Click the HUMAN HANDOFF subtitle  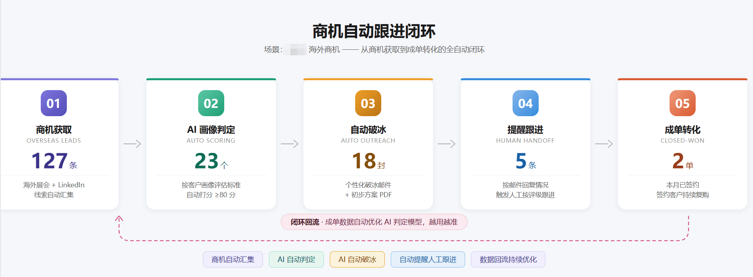pos(526,141)
